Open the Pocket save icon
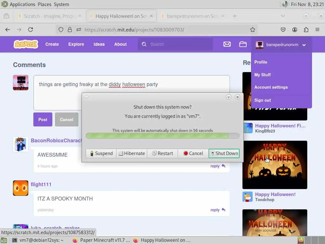Viewport: 325px width, 244px height. (x=283, y=30)
